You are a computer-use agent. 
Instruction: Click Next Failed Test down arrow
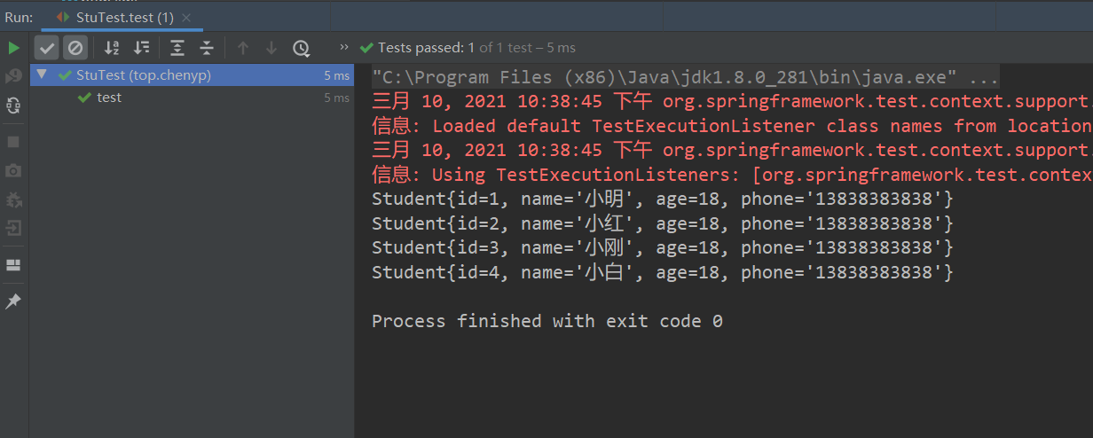(271, 48)
